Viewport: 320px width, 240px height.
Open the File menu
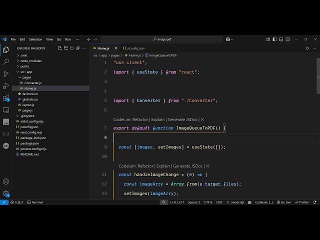coord(13,39)
